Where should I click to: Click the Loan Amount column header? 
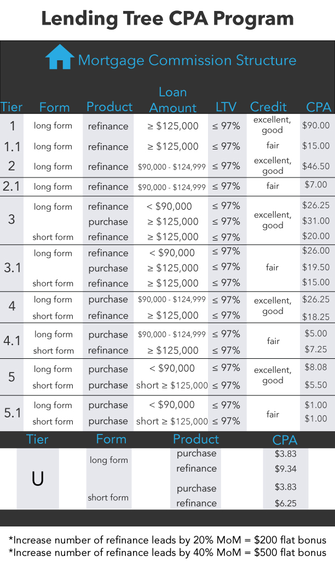point(173,100)
